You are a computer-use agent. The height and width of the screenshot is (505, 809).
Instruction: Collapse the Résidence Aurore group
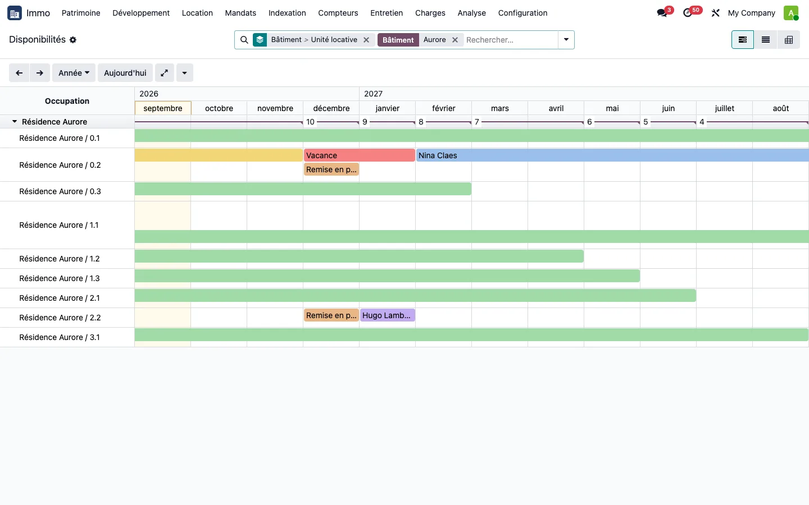point(15,122)
